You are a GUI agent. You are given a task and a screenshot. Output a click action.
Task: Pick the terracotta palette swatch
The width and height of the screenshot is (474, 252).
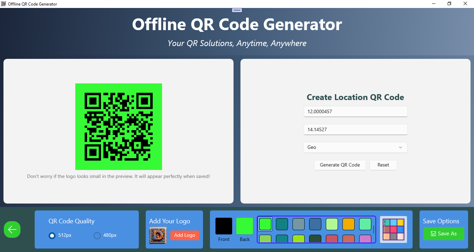pyautogui.click(x=349, y=239)
